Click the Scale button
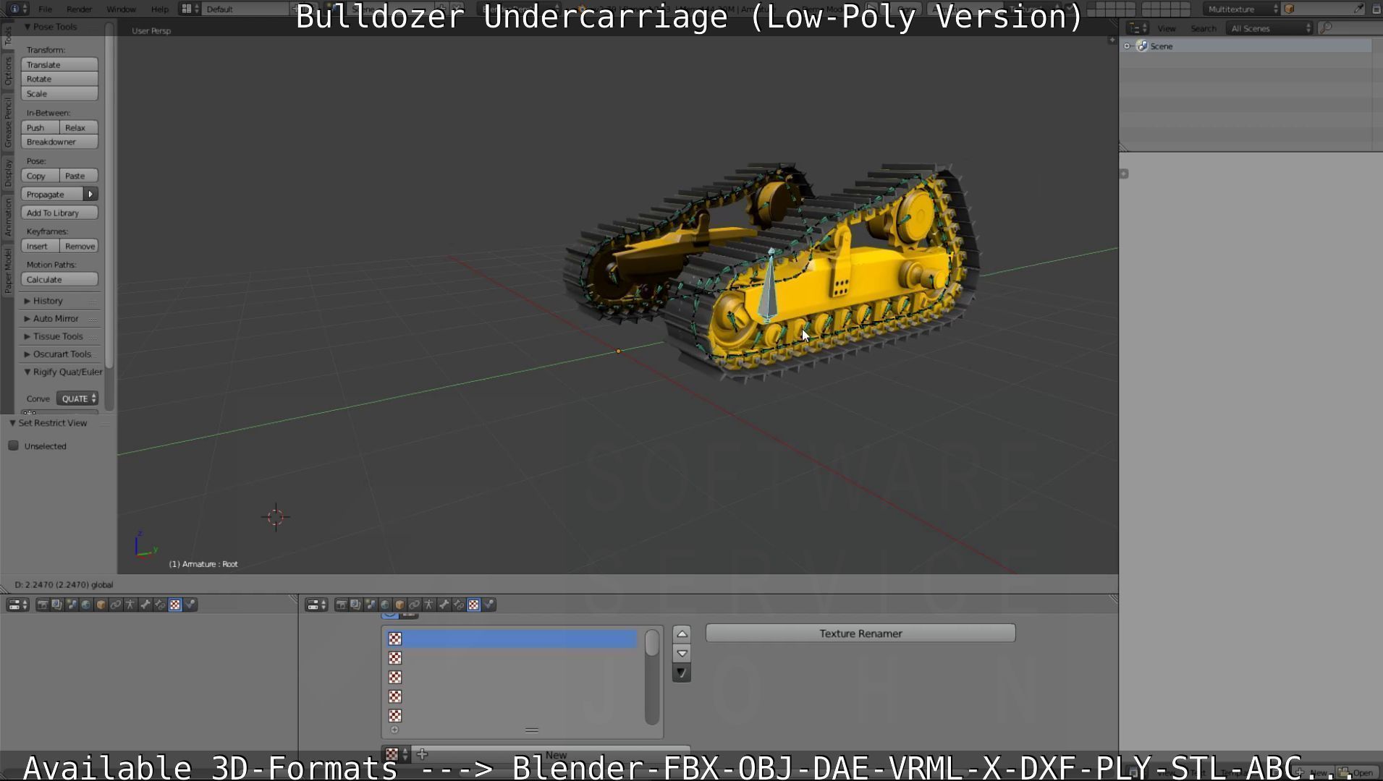 click(59, 94)
